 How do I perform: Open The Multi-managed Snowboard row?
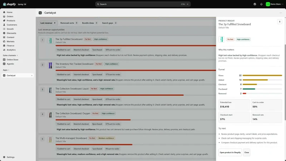(x=127, y=146)
